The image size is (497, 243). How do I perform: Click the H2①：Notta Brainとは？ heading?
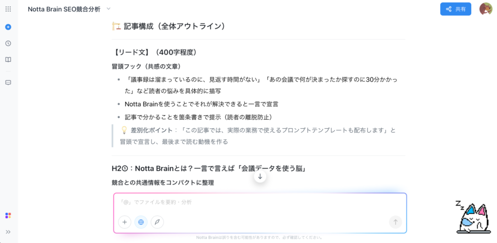(x=209, y=169)
